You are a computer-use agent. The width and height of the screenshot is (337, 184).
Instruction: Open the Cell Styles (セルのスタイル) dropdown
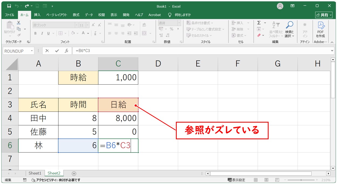coord(199,35)
